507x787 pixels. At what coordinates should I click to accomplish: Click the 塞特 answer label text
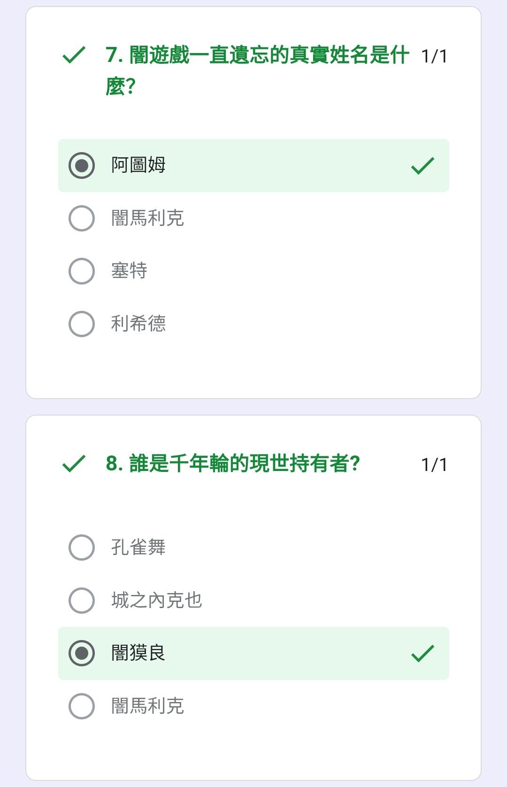coord(129,271)
